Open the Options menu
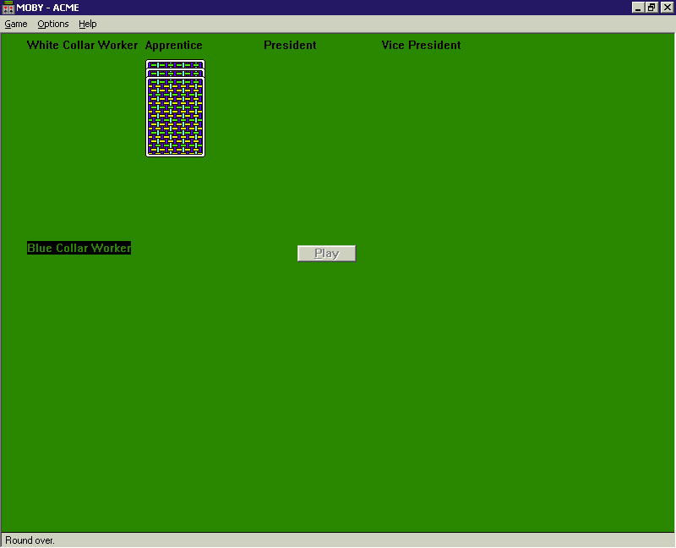 pos(53,25)
